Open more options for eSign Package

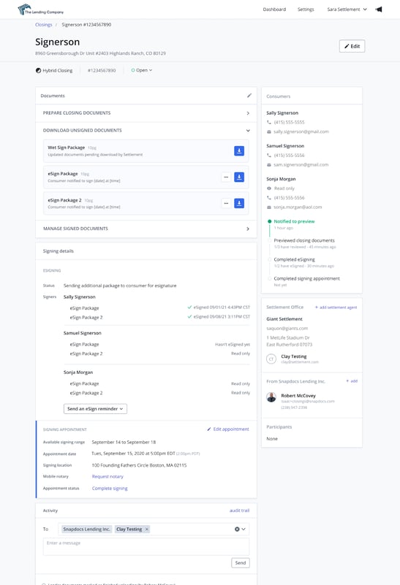(x=226, y=177)
